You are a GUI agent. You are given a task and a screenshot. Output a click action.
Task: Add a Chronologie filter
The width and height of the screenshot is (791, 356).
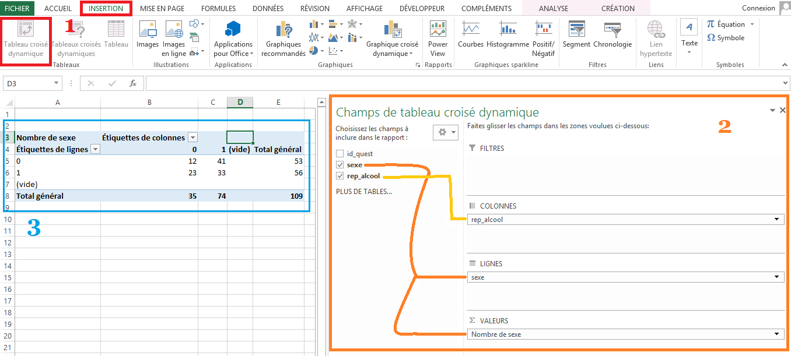(x=612, y=36)
